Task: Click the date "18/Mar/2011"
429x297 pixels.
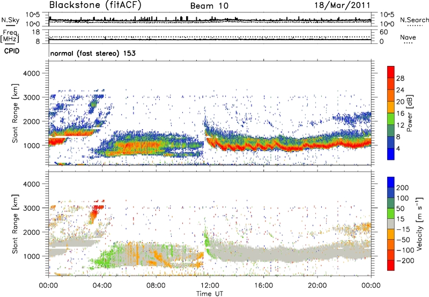Action: [342, 5]
